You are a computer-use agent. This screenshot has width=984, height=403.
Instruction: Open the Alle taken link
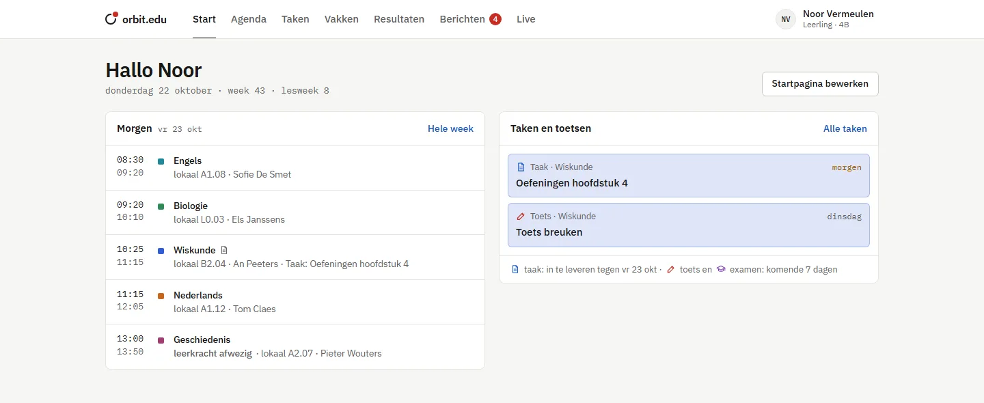coord(845,128)
